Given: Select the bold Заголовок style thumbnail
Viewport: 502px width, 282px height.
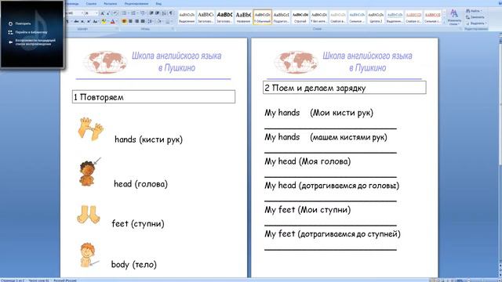Looking at the screenshot, I should [x=224, y=17].
